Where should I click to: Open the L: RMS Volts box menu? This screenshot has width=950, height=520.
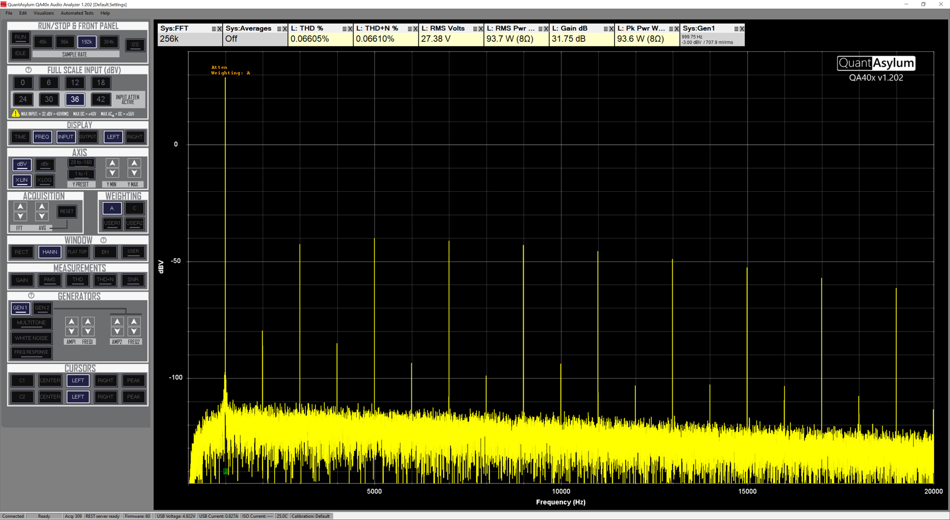pyautogui.click(x=475, y=29)
